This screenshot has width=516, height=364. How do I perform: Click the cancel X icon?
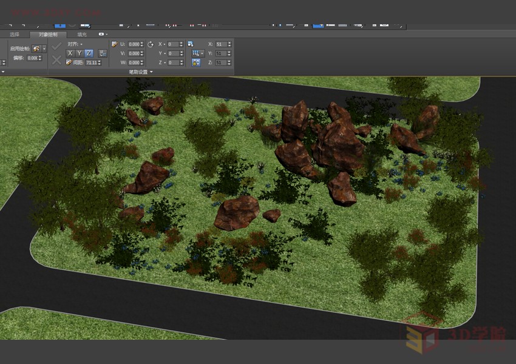coord(56,59)
